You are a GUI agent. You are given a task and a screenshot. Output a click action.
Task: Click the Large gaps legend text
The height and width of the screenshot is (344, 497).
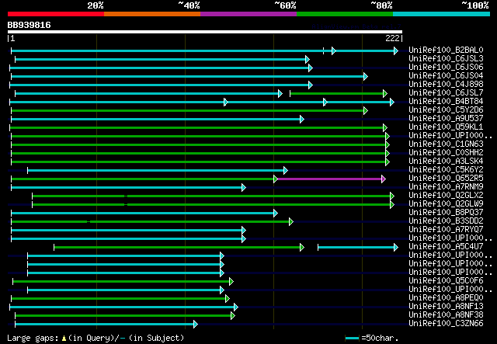coord(96,338)
